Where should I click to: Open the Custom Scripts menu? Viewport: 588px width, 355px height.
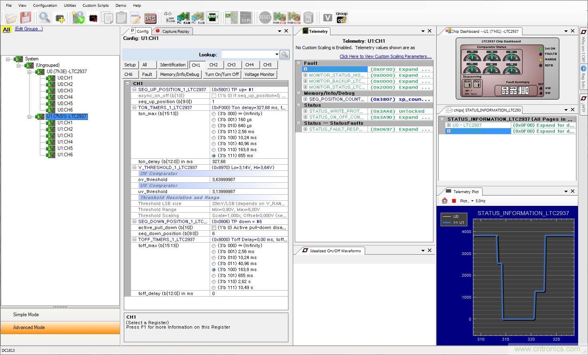point(95,5)
